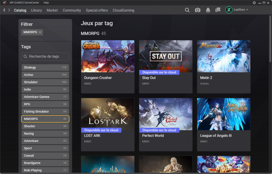Select the Boardgame tag

point(45,163)
